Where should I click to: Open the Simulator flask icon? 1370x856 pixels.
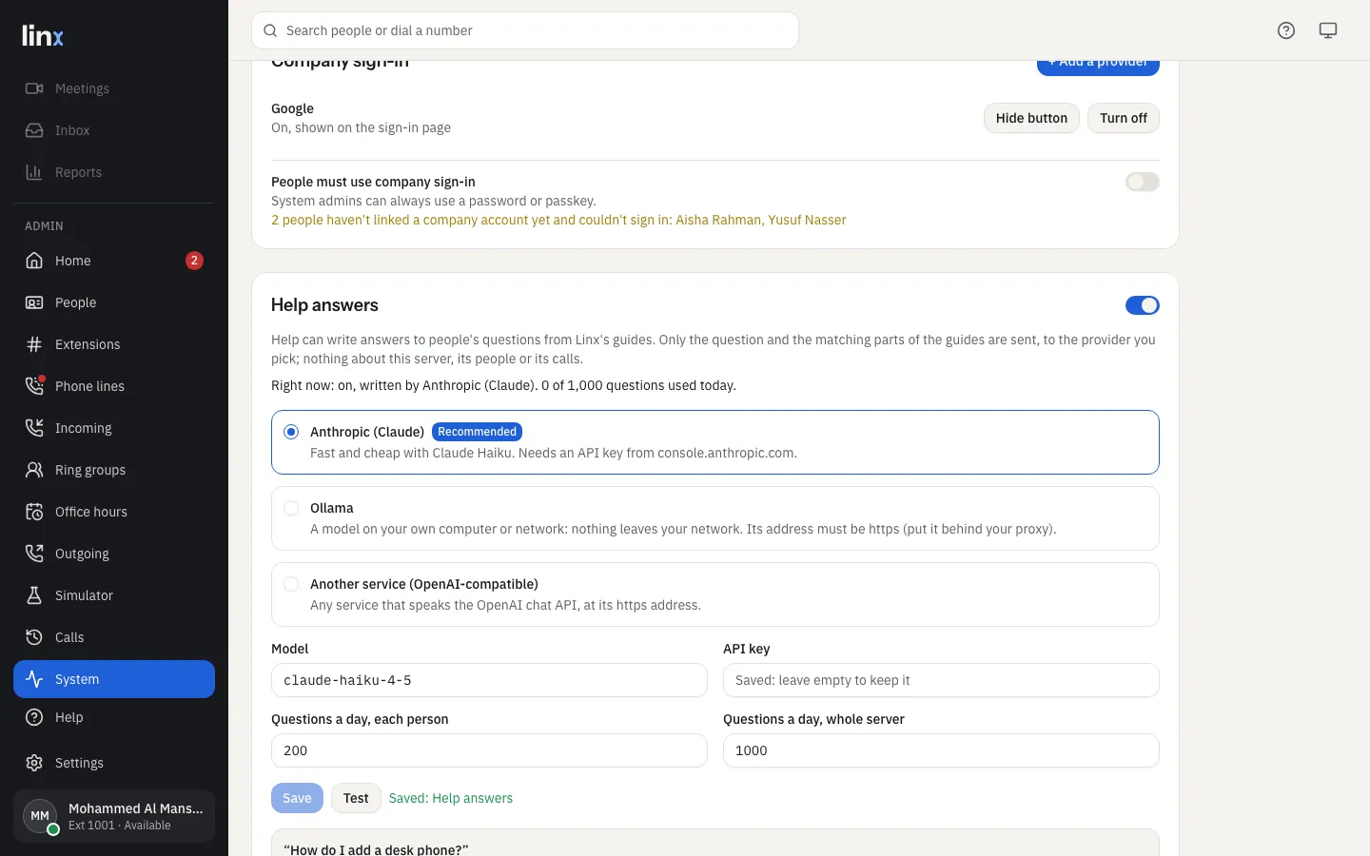click(x=34, y=595)
